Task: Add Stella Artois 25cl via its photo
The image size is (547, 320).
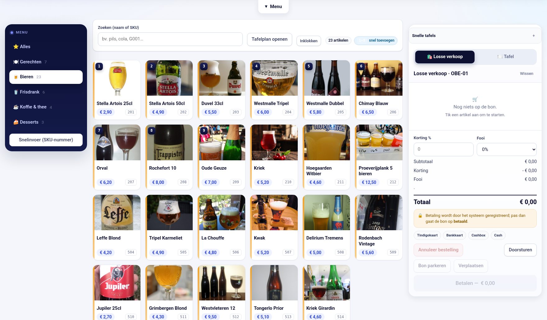Action: [117, 78]
